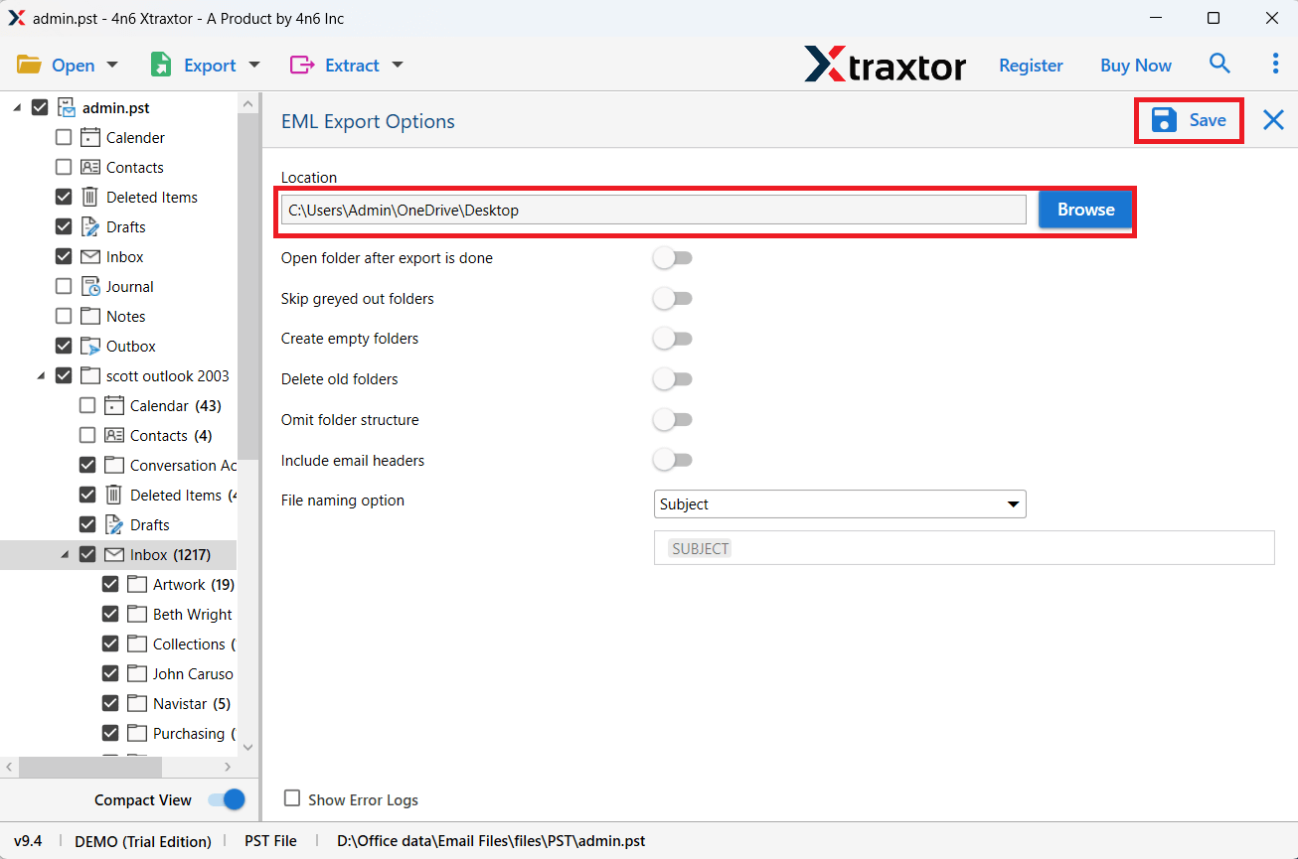Enable Open folder after export toggle
Image resolution: width=1298 pixels, height=859 pixels.
click(673, 258)
